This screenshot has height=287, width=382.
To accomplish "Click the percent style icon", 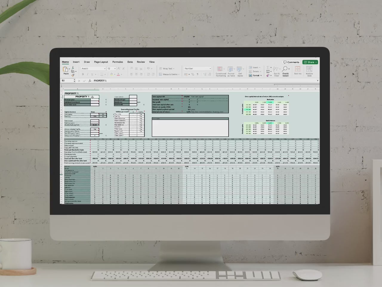I will (193, 74).
